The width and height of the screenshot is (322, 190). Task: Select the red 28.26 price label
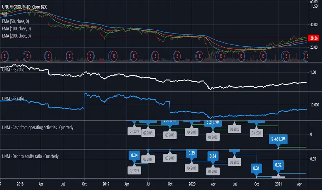pyautogui.click(x=314, y=38)
